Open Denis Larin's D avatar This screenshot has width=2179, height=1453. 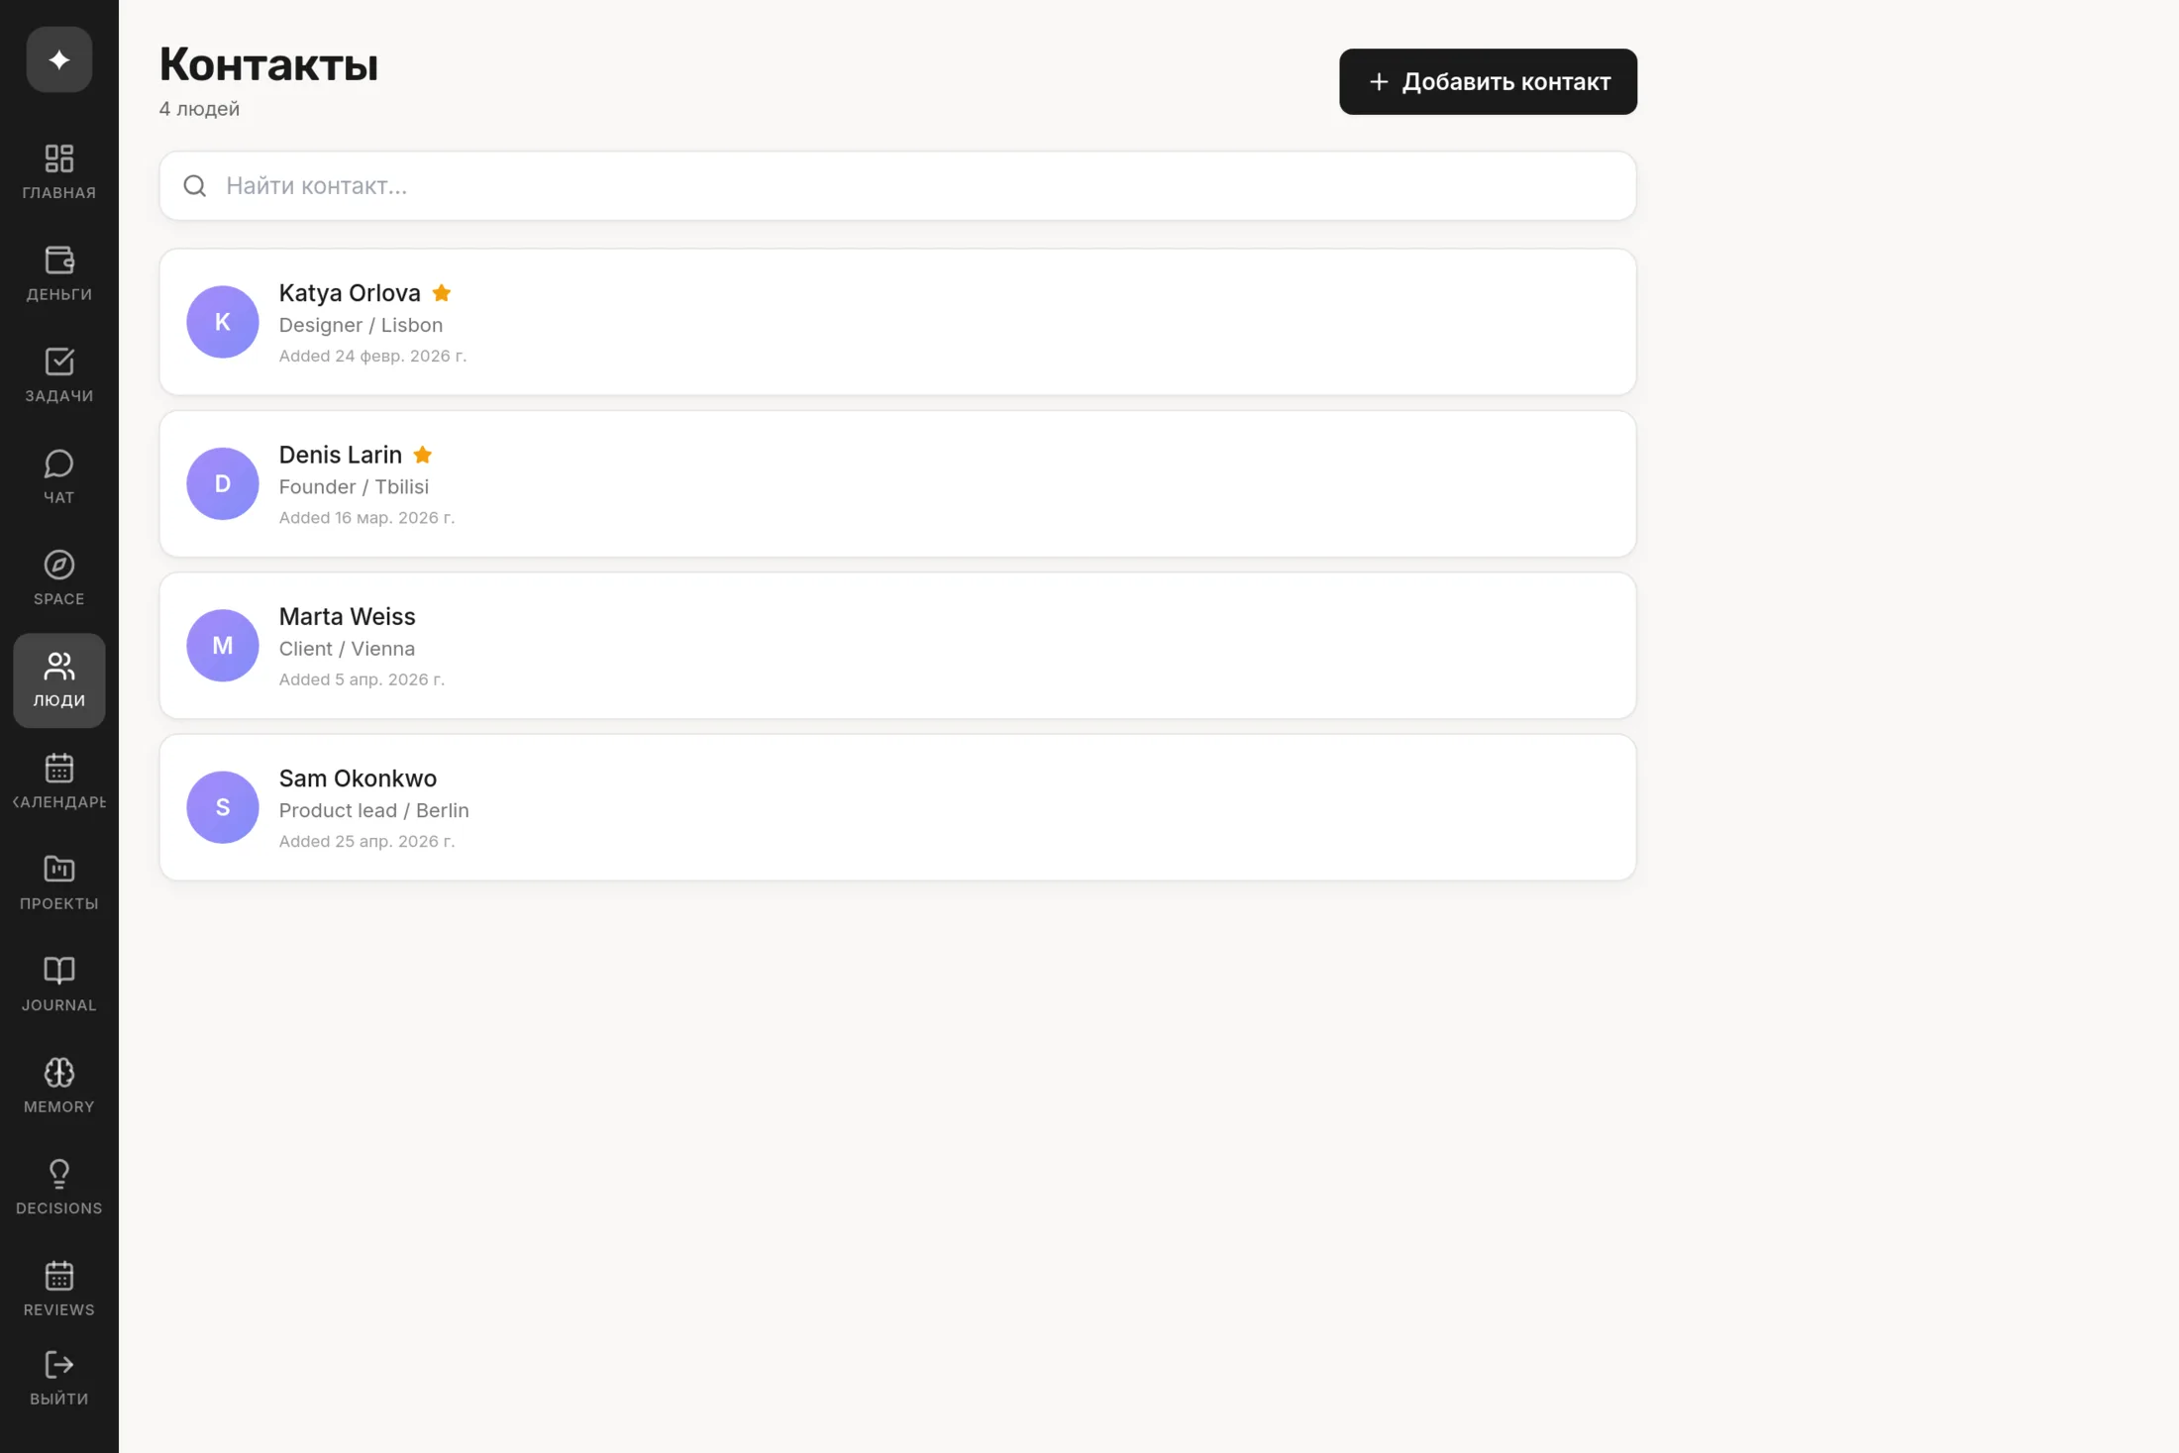click(223, 483)
